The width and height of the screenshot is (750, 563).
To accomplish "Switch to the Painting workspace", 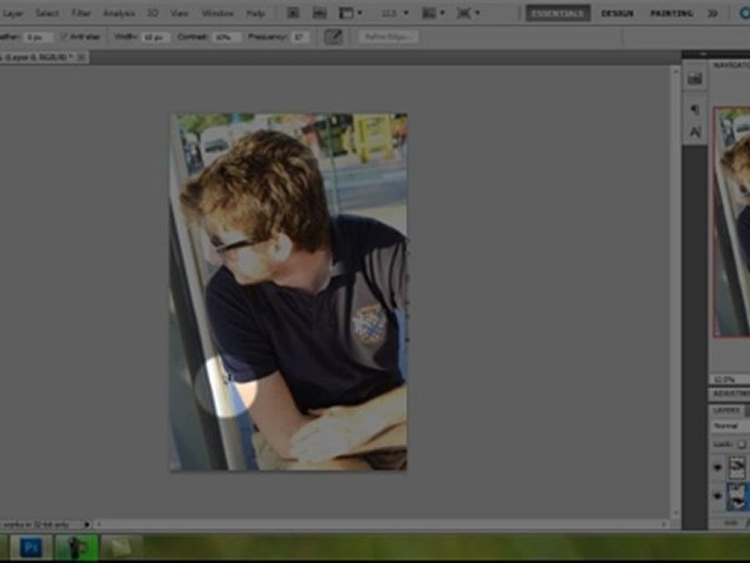I will click(x=672, y=13).
